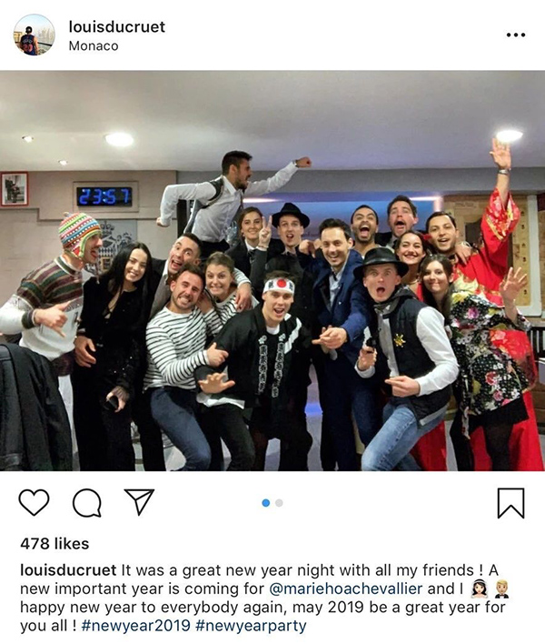Click the digital clock showing 23:57 in the photo
Viewport: 545px width, 644px height.
click(x=104, y=196)
